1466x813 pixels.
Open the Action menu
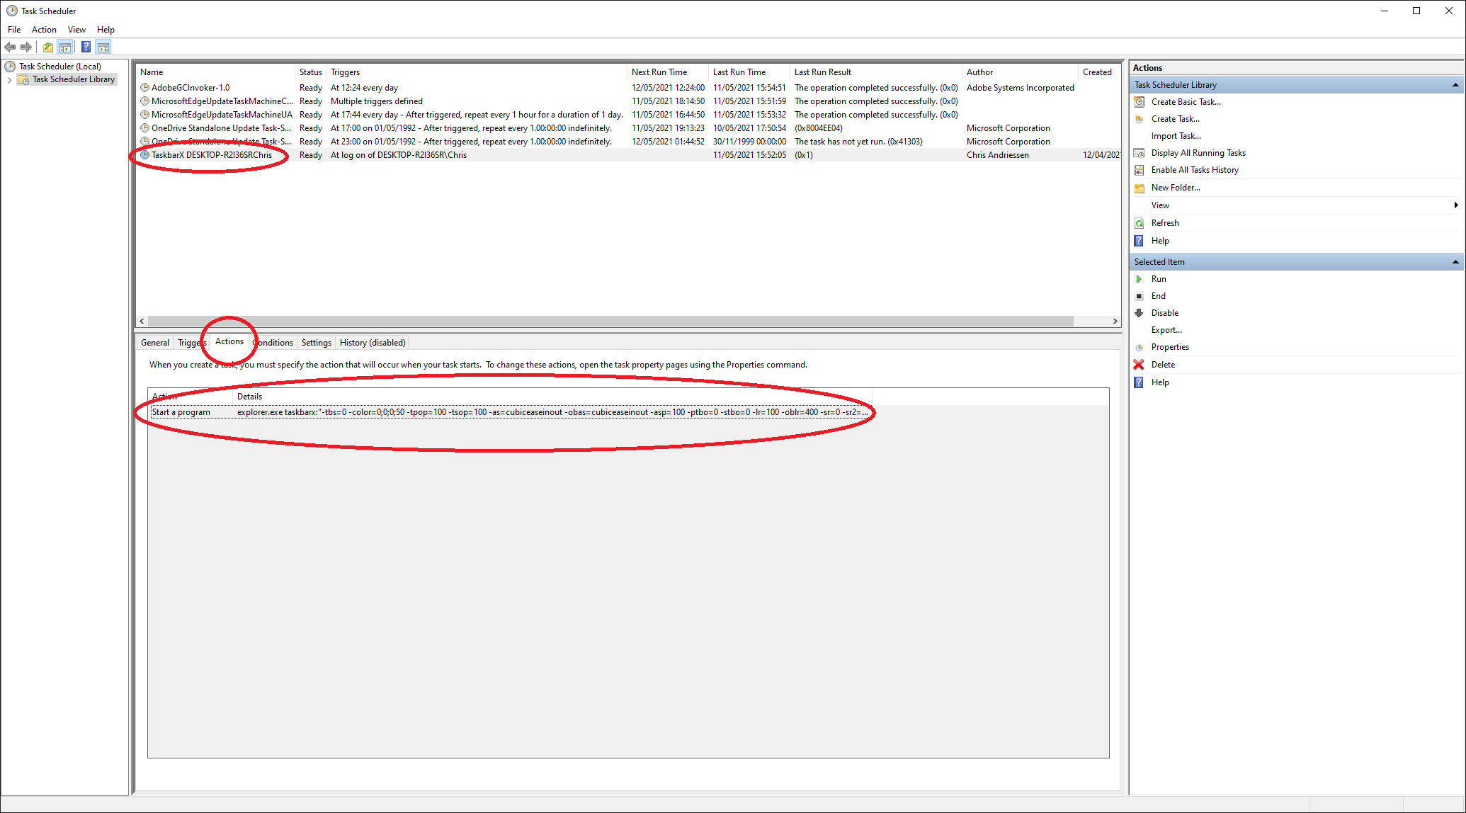(x=44, y=30)
